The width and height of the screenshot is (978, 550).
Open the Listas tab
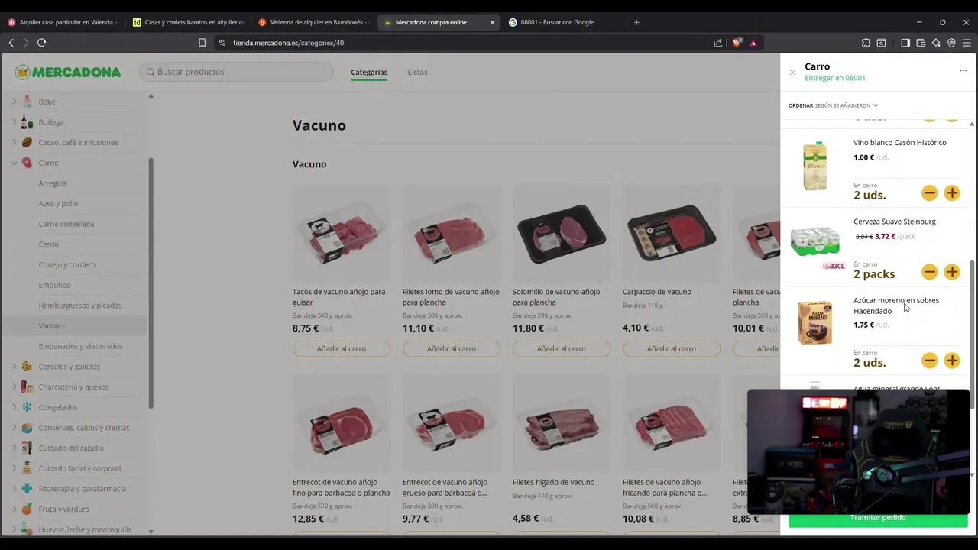[x=417, y=72]
